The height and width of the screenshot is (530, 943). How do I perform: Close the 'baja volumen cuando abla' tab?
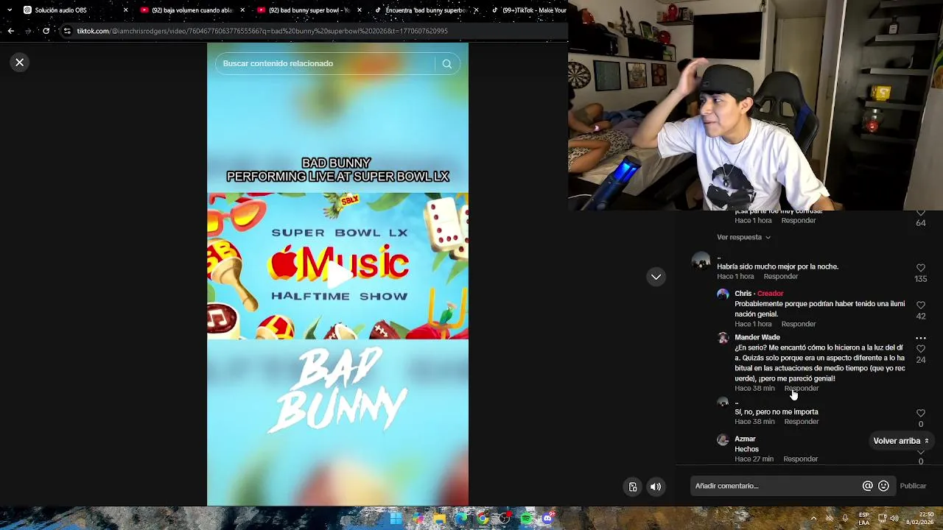[x=242, y=10]
